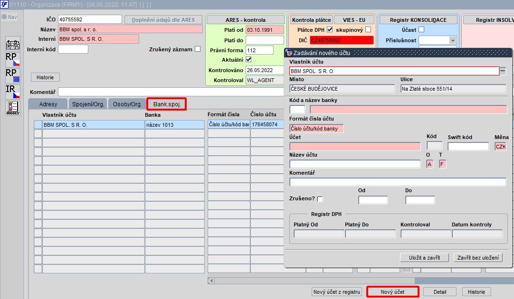
Task: Click the Swift kód input field
Action: tap(468, 146)
